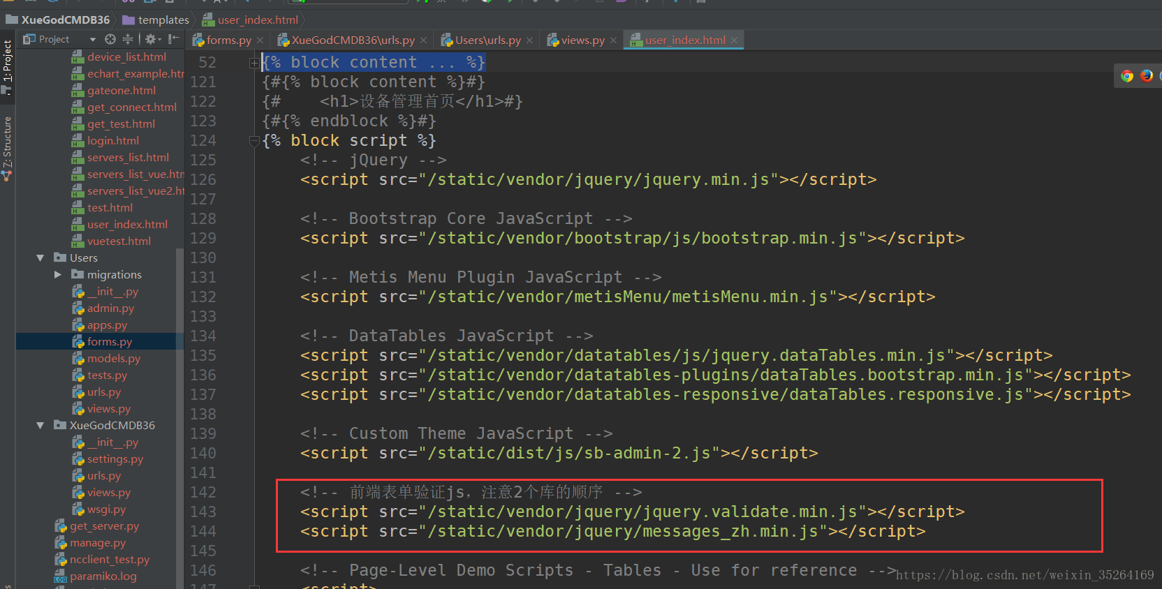Click the 'block script' template tag line
1162x589 pixels.
click(x=349, y=141)
